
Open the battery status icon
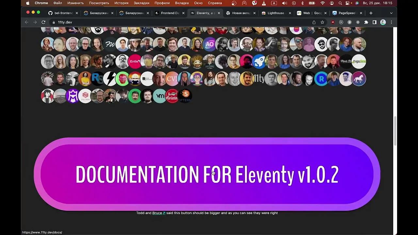(x=312, y=3)
